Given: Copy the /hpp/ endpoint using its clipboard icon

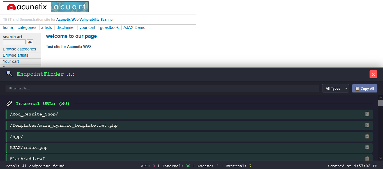Looking at the screenshot, I should (x=367, y=136).
